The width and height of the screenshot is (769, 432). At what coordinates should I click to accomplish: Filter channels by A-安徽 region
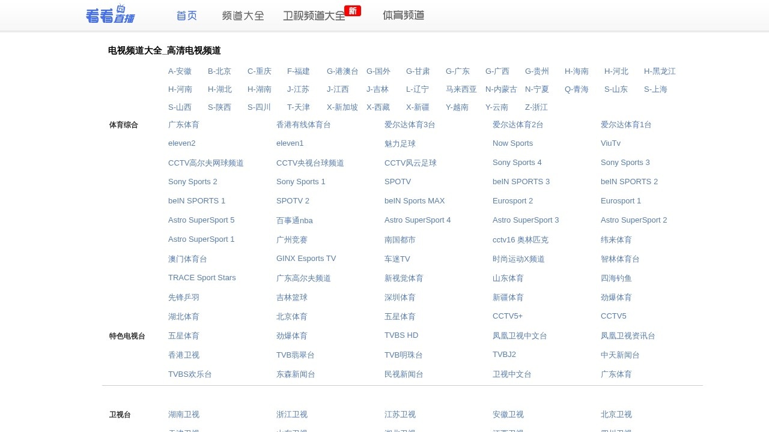(180, 71)
